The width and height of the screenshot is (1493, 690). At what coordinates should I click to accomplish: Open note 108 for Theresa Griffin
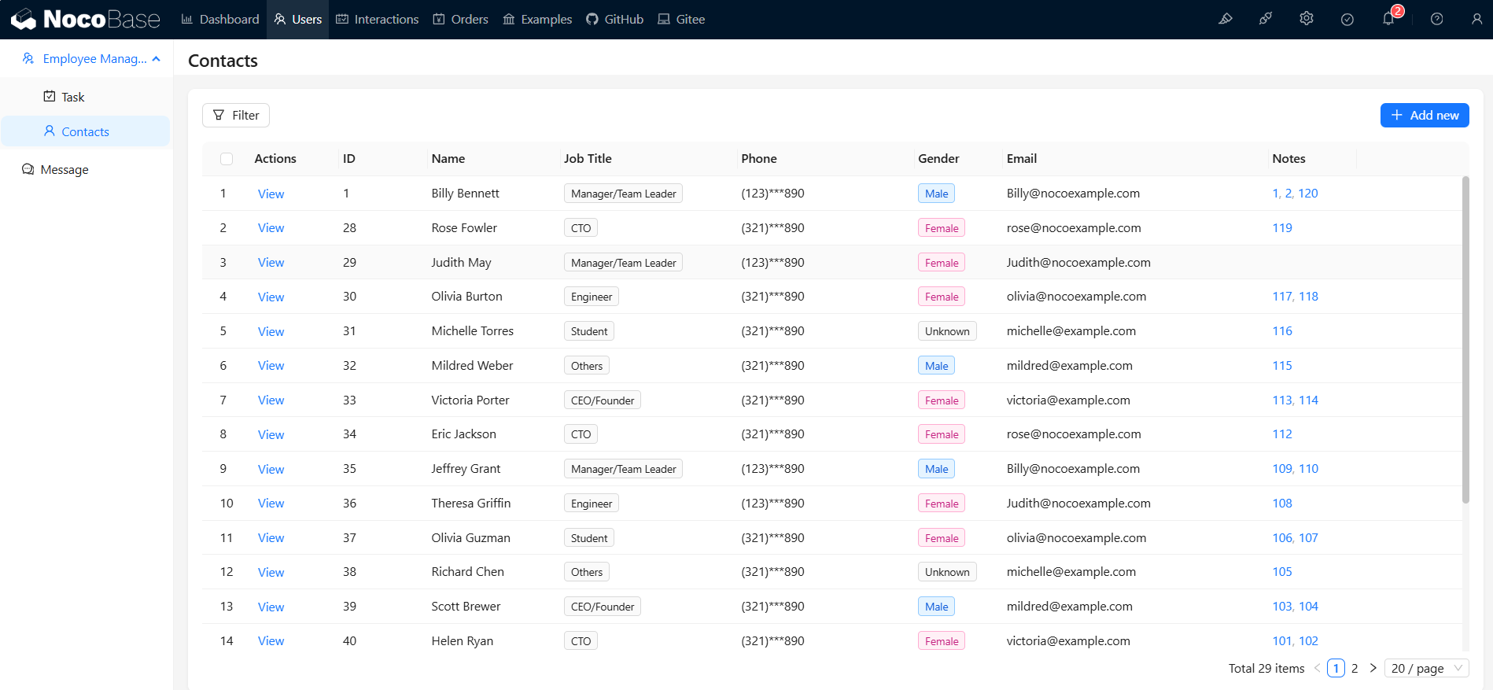[1282, 504]
